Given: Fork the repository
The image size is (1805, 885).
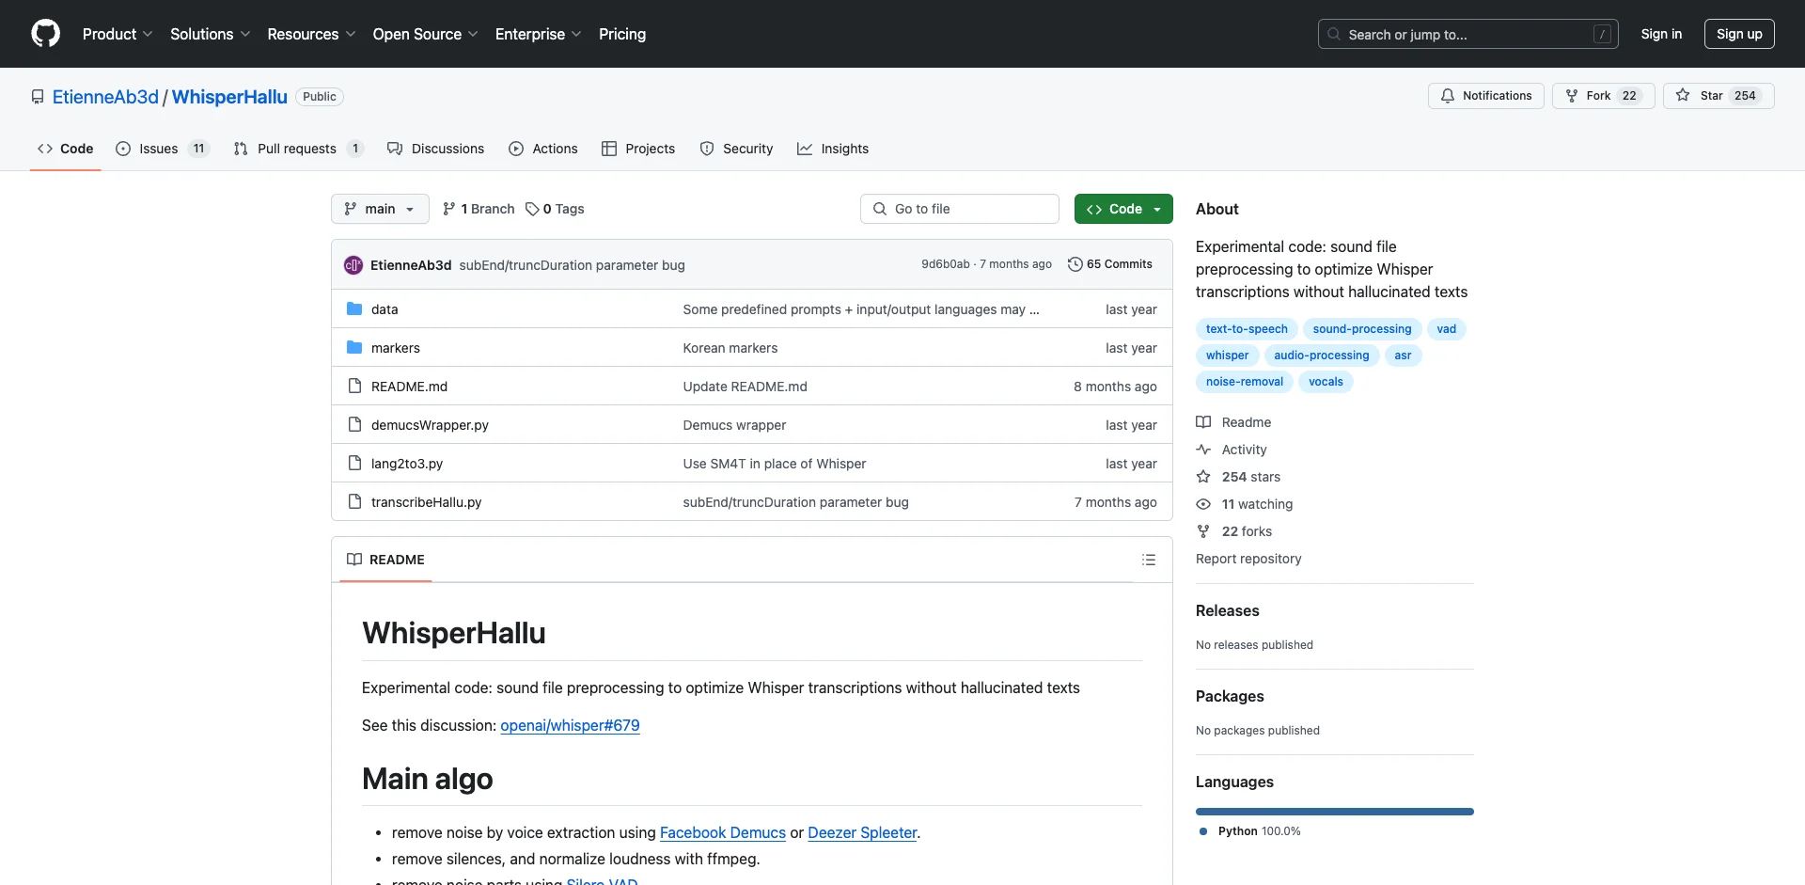Looking at the screenshot, I should pos(1603,96).
